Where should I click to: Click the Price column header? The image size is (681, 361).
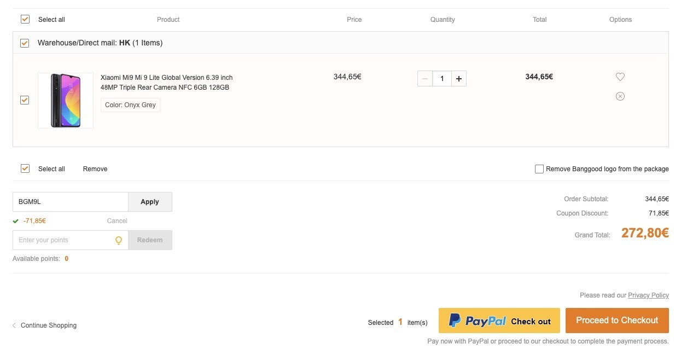[x=354, y=20]
